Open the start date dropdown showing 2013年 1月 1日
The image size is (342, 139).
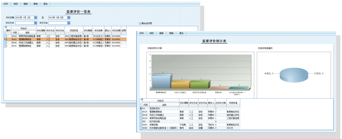tap(36, 17)
